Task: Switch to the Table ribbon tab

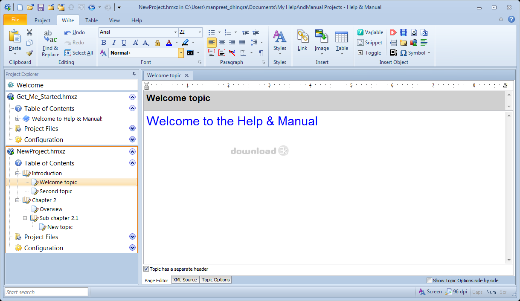Action: [92, 20]
